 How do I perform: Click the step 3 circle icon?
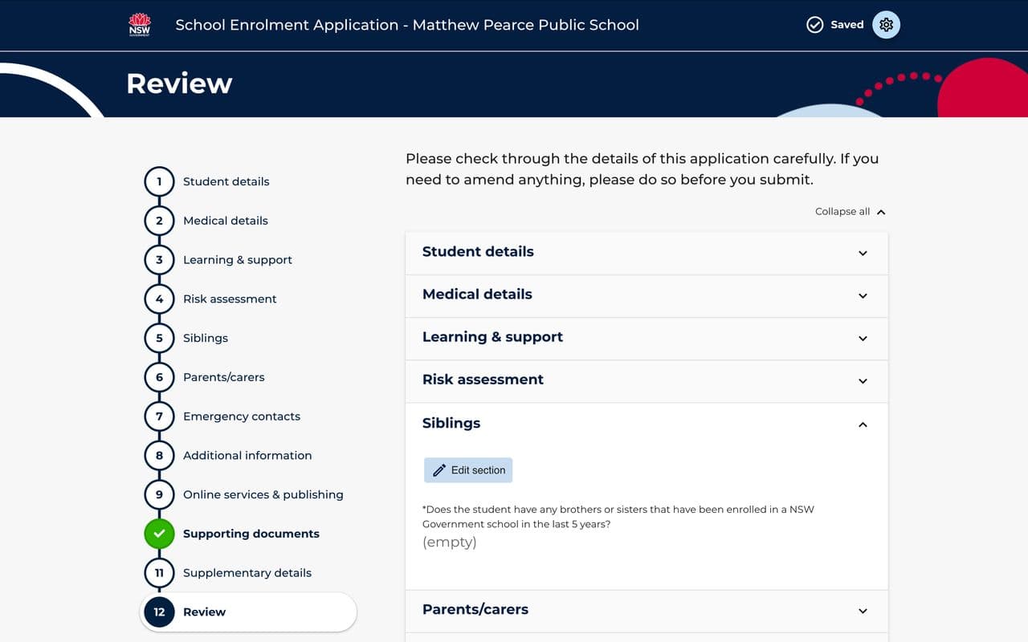coord(159,260)
